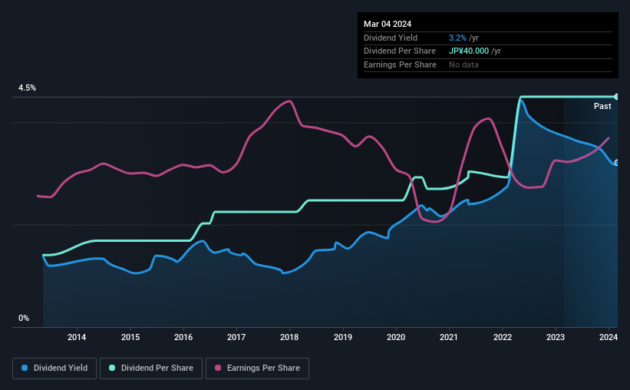
Task: Select the 2014 x-axis label
Action: point(77,337)
